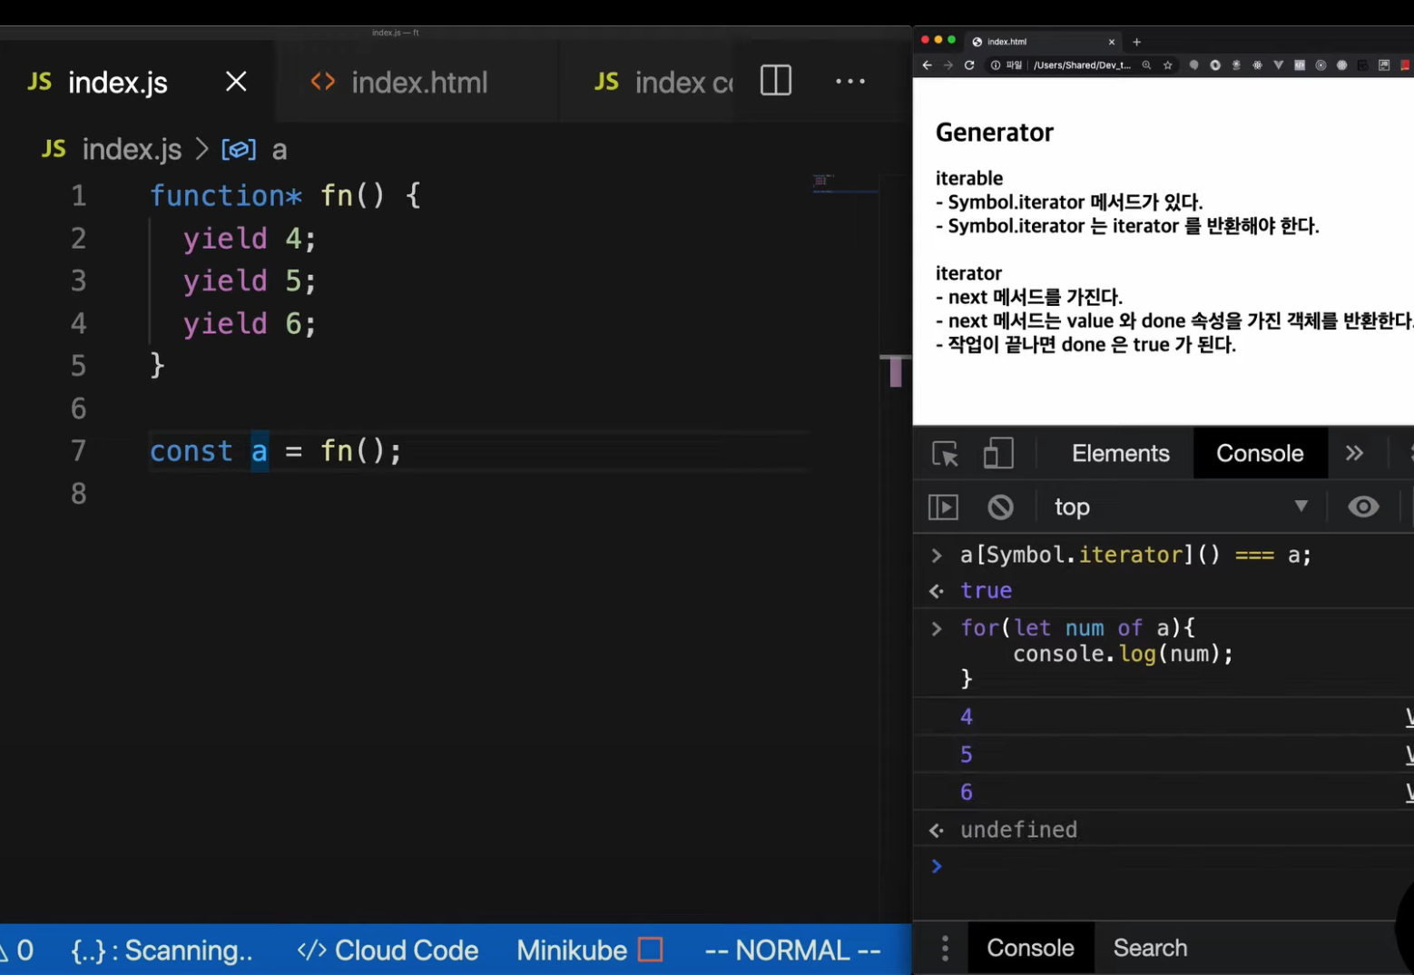Activate DevTools inspect element picker
Image resolution: width=1414 pixels, height=975 pixels.
[x=945, y=453]
